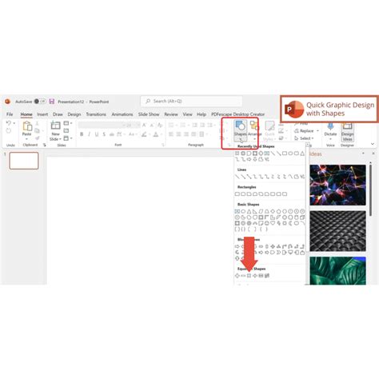The image size is (379, 379).
Task: Select the Not Equal sign in Equation Shapes
Action: click(267, 276)
